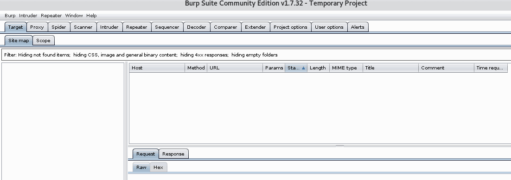
Task: Switch to the Spider tab
Action: point(59,27)
